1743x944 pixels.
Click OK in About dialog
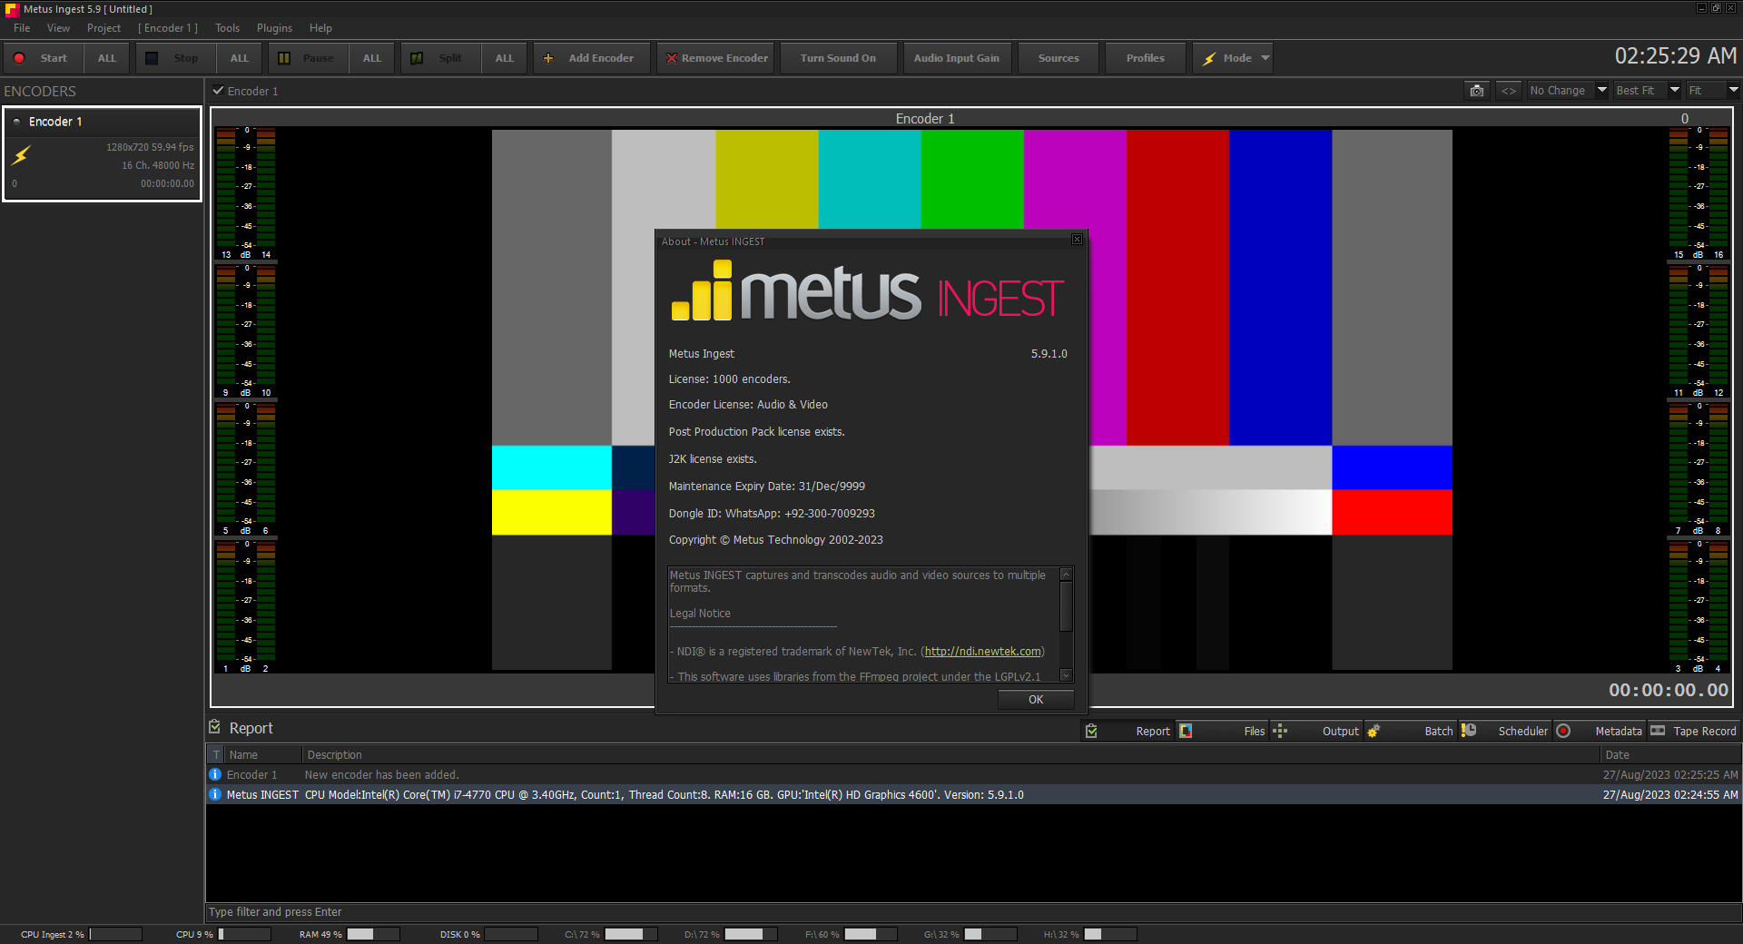pos(1036,700)
